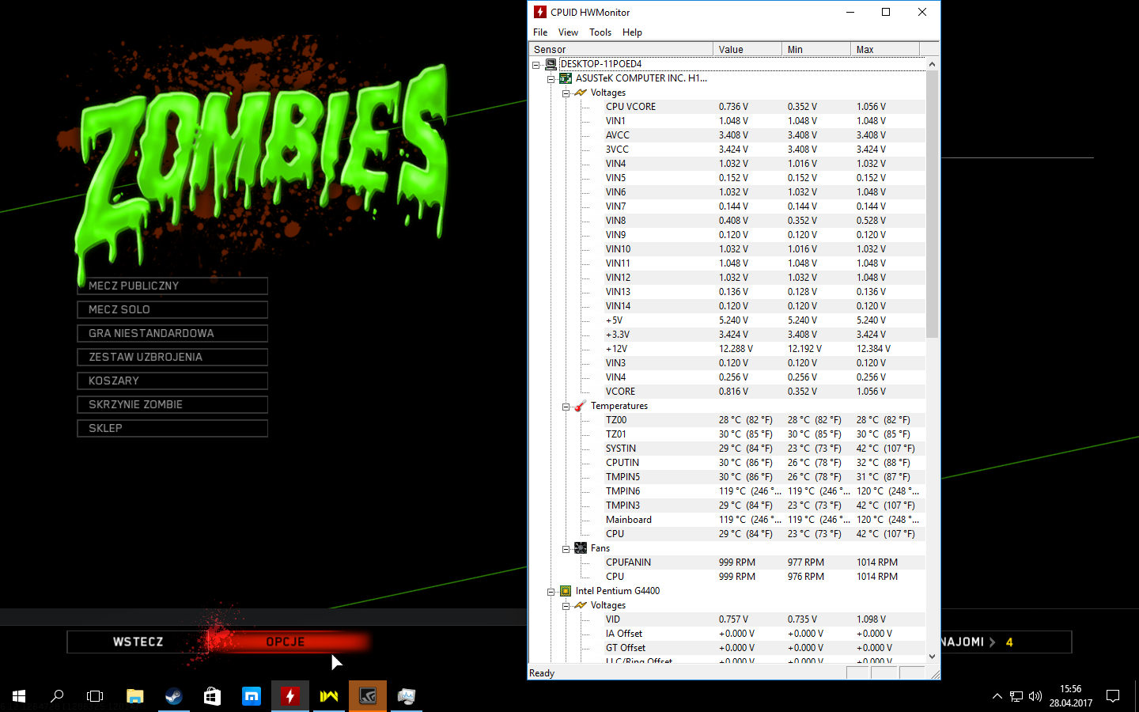
Task: Collapse the Pentium G4400 Voltages section
Action: point(566,606)
